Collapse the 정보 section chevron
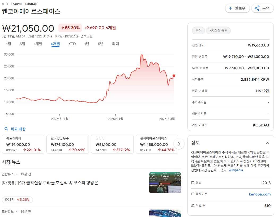This screenshot has height=217, width=278. click(x=268, y=143)
